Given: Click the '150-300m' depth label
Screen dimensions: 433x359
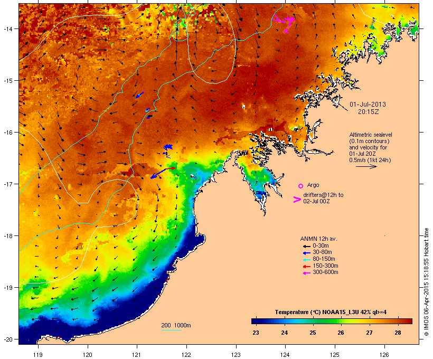Looking at the screenshot, I should 325,266.
